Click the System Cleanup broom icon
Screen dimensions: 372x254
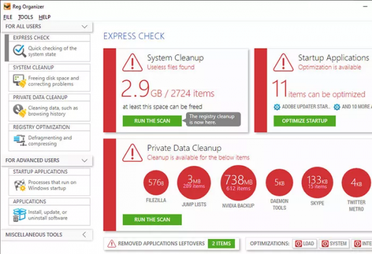(19, 82)
